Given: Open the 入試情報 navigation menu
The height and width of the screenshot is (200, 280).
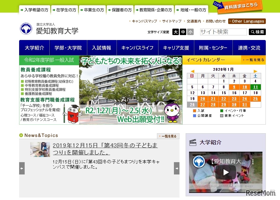Looking at the screenshot, I should click(x=102, y=47).
